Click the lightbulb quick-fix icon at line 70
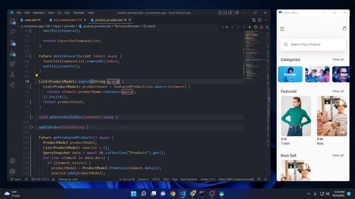This screenshot has height=199, width=355. (37, 76)
